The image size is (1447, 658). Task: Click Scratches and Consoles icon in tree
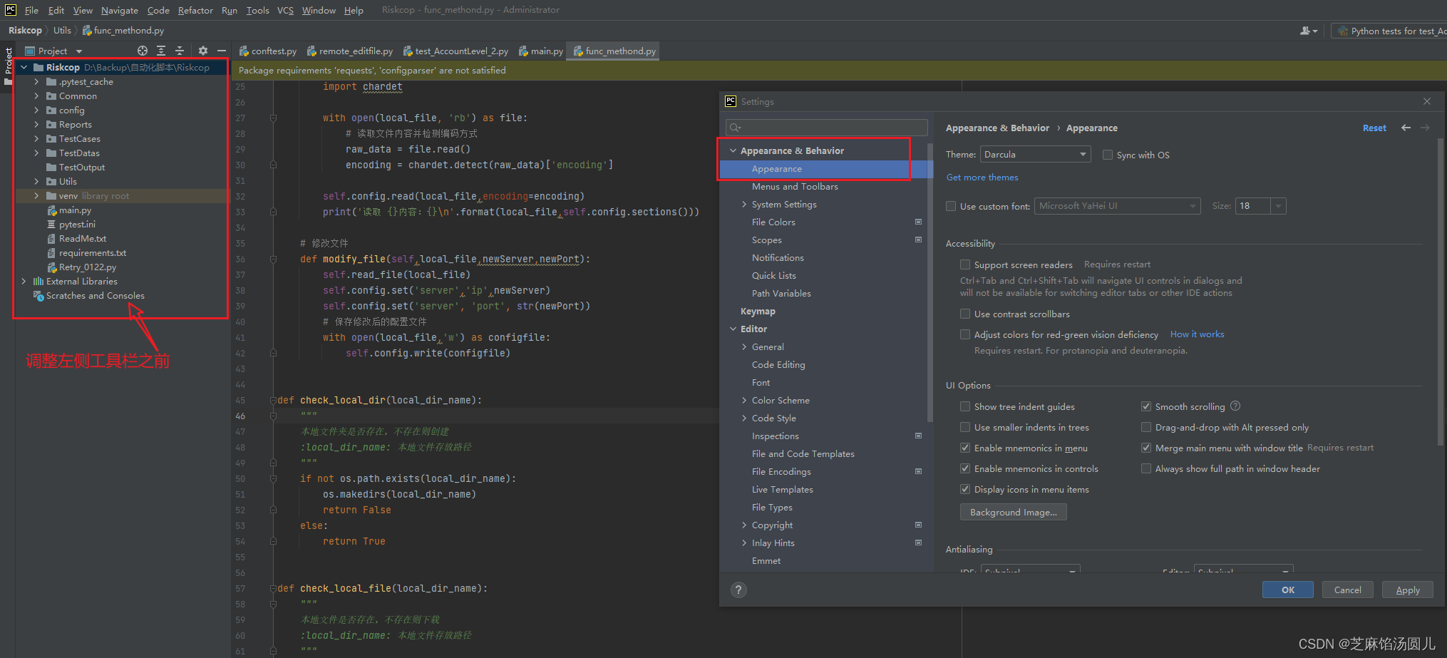(39, 296)
